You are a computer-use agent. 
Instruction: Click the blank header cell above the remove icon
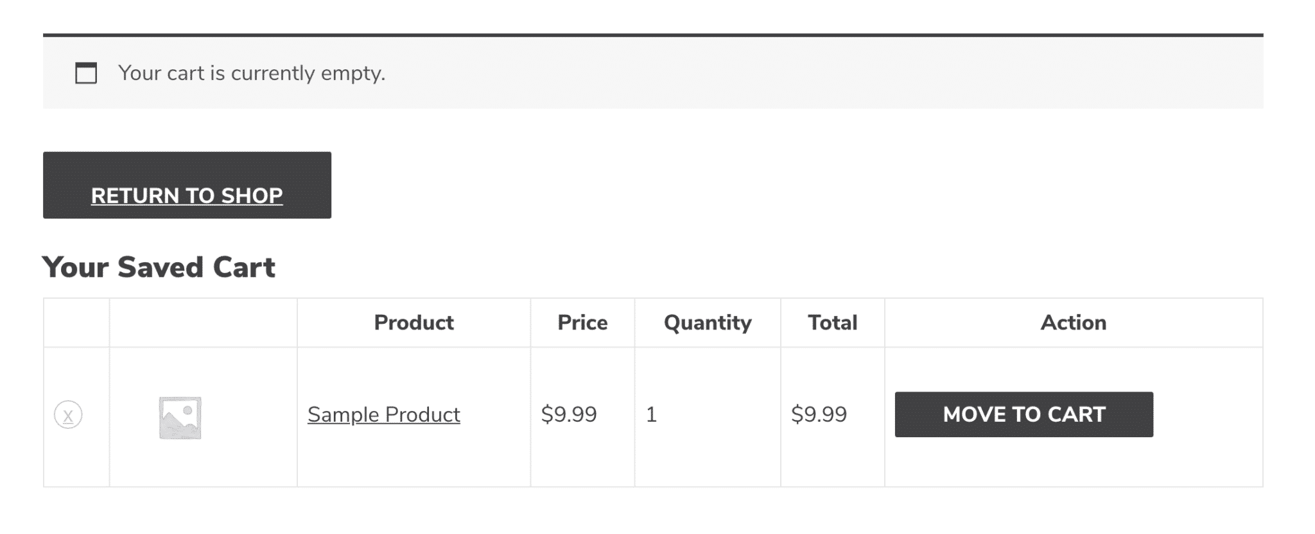(x=76, y=322)
